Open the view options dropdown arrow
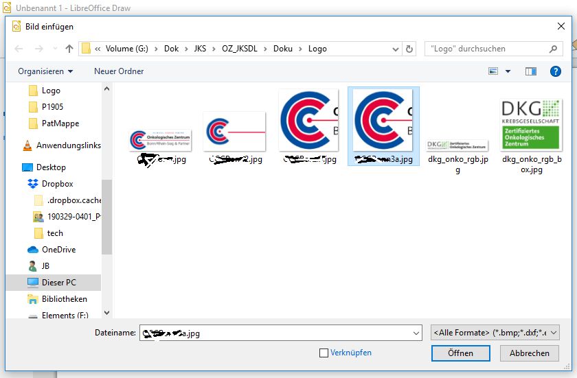This screenshot has width=577, height=378. point(508,71)
